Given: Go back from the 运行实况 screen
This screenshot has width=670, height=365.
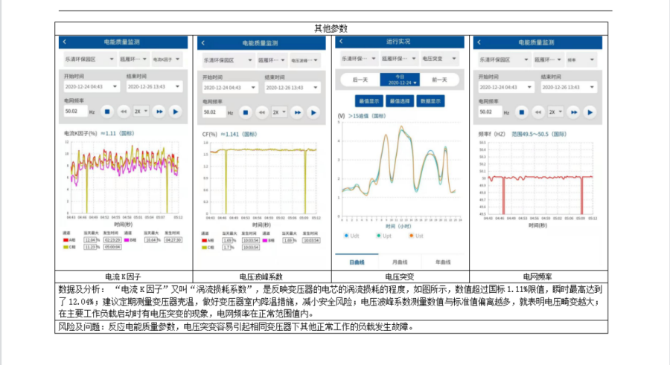Looking at the screenshot, I should coord(341,42).
